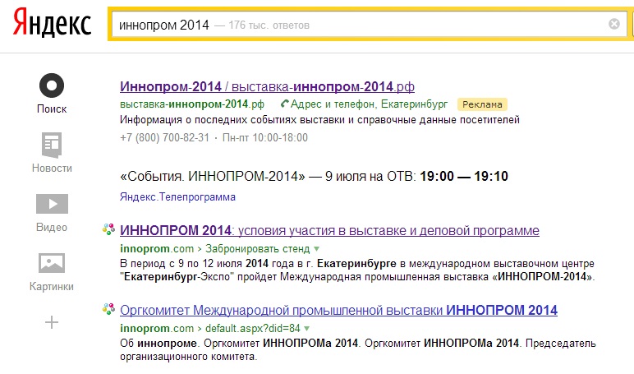Switch to Картинки image search icon
This screenshot has height=374, width=634.
(x=52, y=263)
